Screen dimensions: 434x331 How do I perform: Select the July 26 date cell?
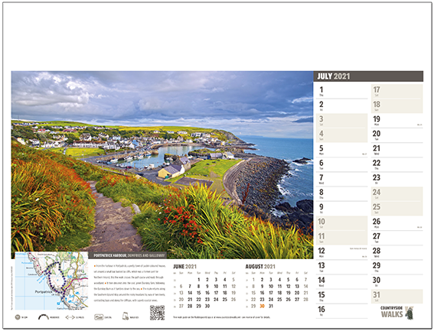(x=397, y=223)
